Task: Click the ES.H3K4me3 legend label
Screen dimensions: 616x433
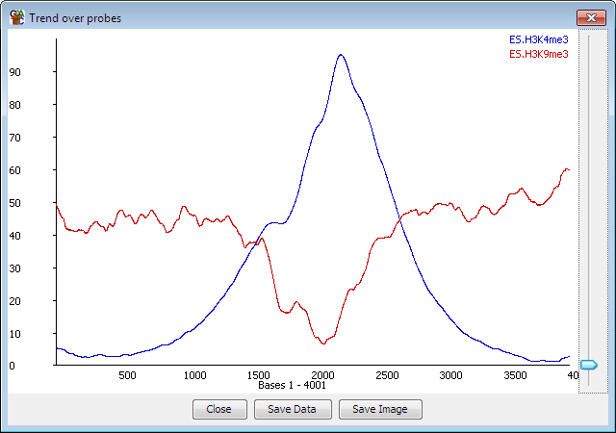Action: tap(539, 39)
